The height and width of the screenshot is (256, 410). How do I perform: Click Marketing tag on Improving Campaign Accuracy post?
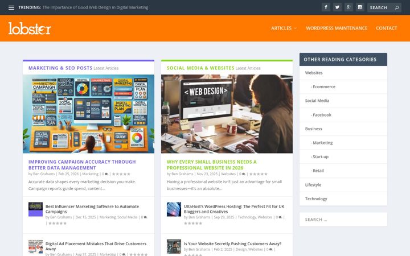coord(91,174)
